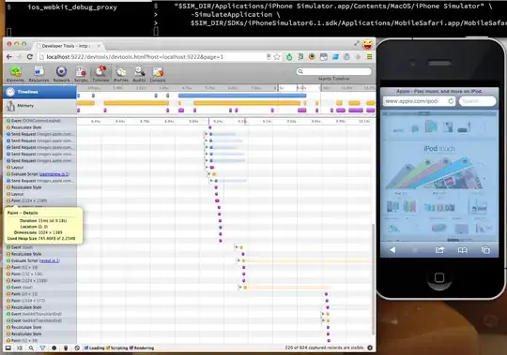Toggle the Rendering checkbox
This screenshot has height=355, width=507.
(131, 348)
